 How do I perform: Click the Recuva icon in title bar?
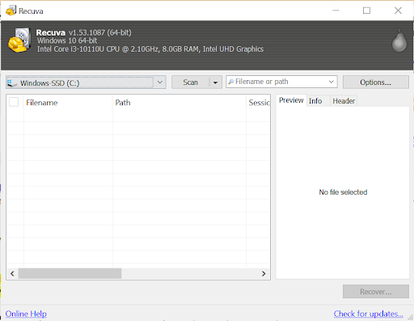(11, 11)
